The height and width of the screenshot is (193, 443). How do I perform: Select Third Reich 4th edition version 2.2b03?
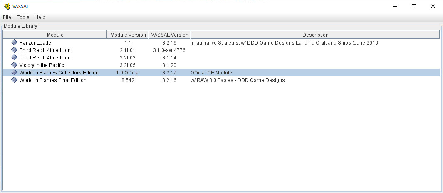221,58
